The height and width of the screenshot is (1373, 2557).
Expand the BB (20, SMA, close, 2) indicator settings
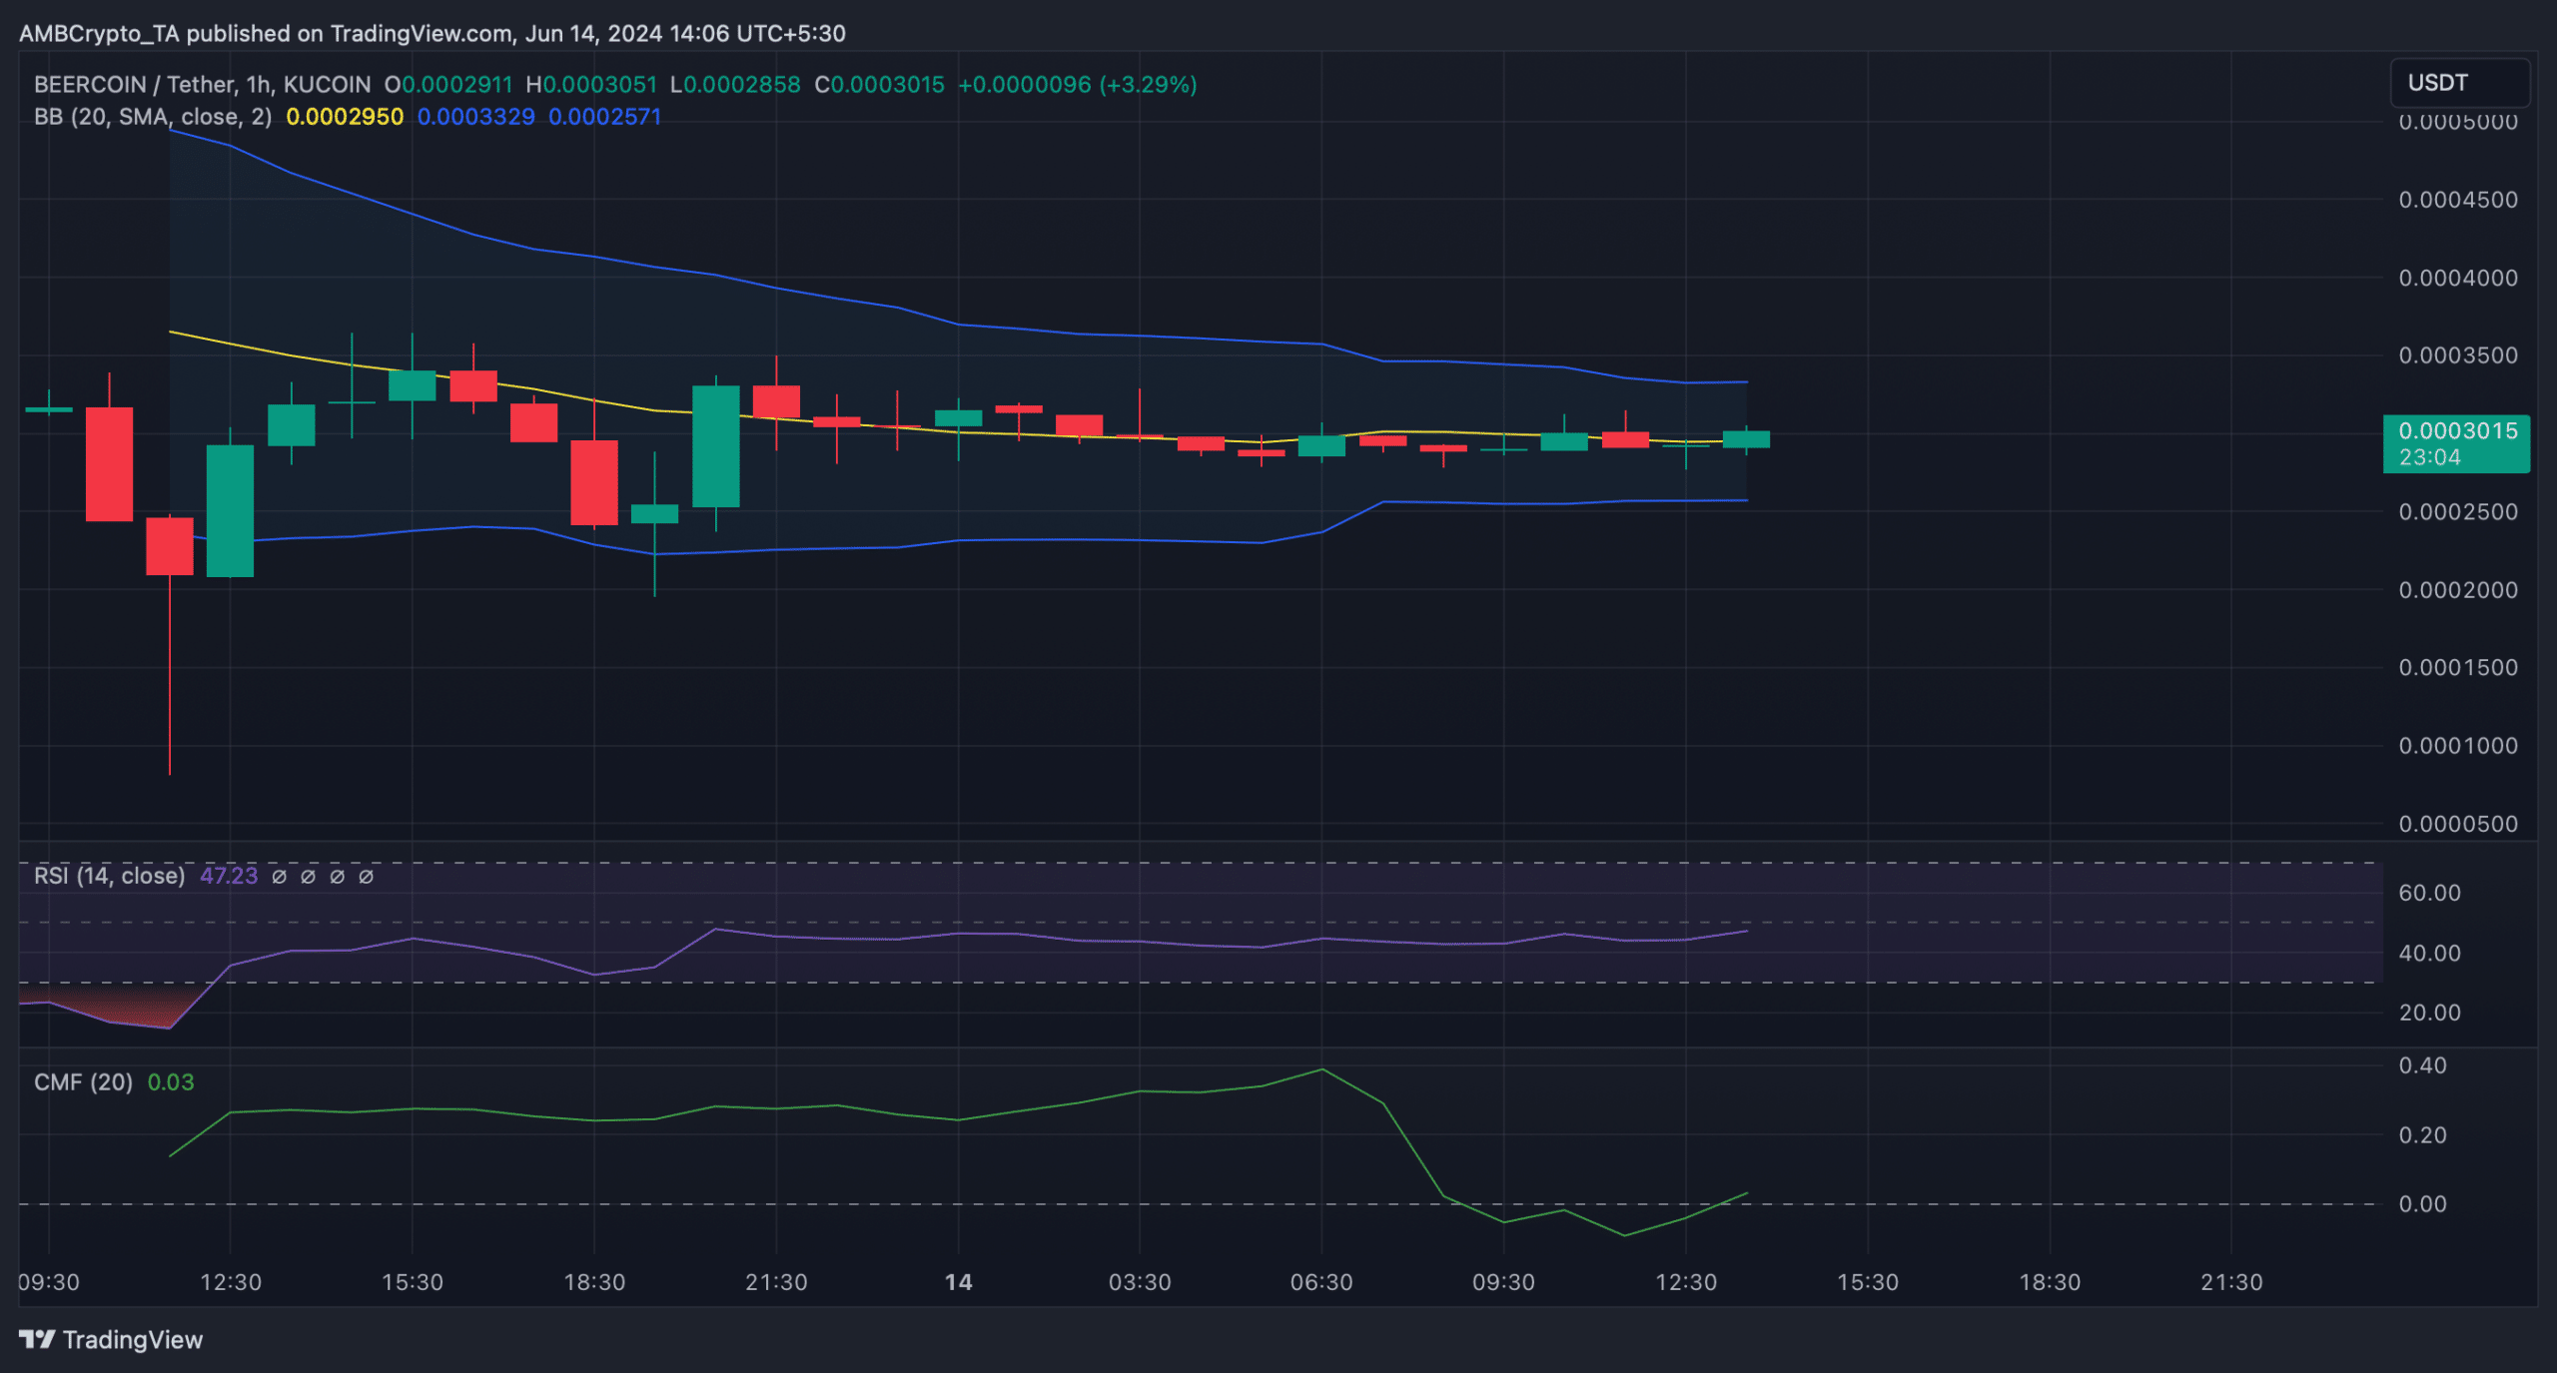coord(152,117)
